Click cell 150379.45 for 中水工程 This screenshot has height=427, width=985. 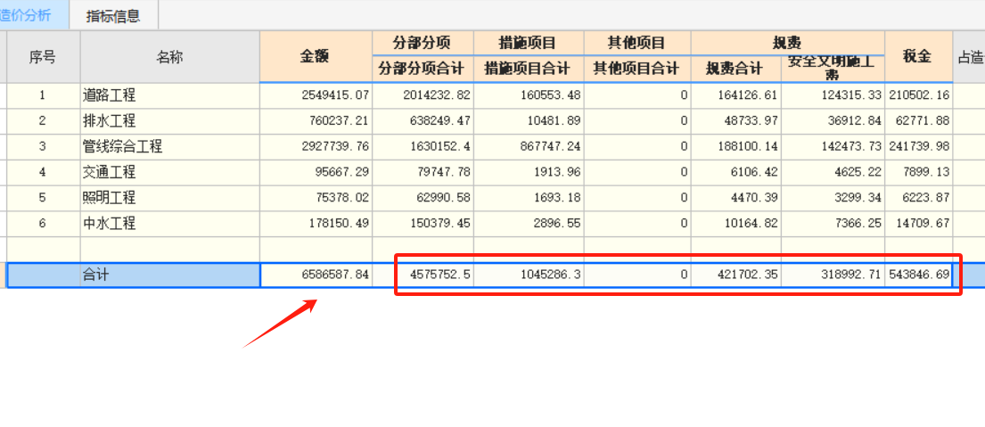click(x=423, y=224)
